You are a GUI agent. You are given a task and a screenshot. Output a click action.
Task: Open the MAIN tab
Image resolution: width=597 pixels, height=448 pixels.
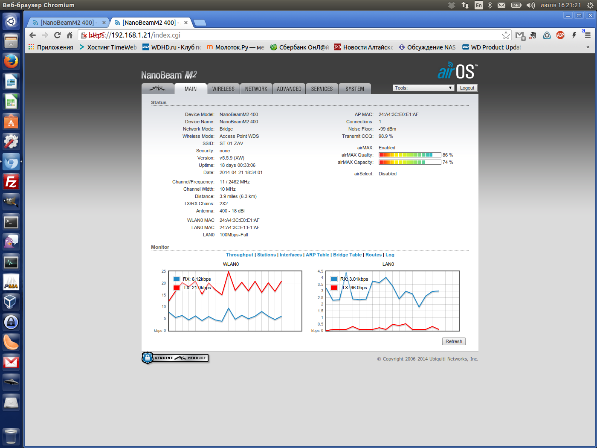coord(191,88)
